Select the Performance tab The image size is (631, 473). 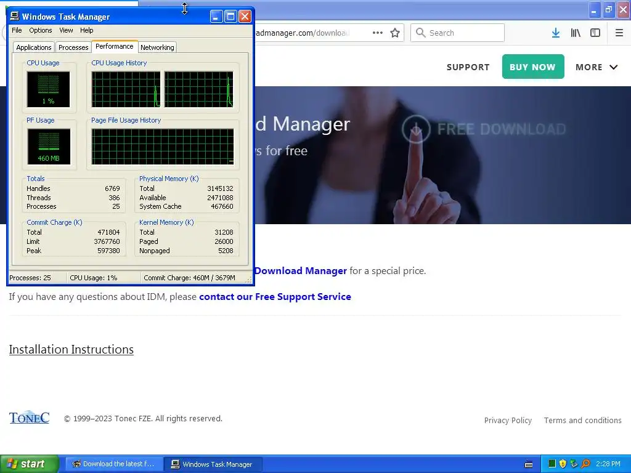coord(115,46)
